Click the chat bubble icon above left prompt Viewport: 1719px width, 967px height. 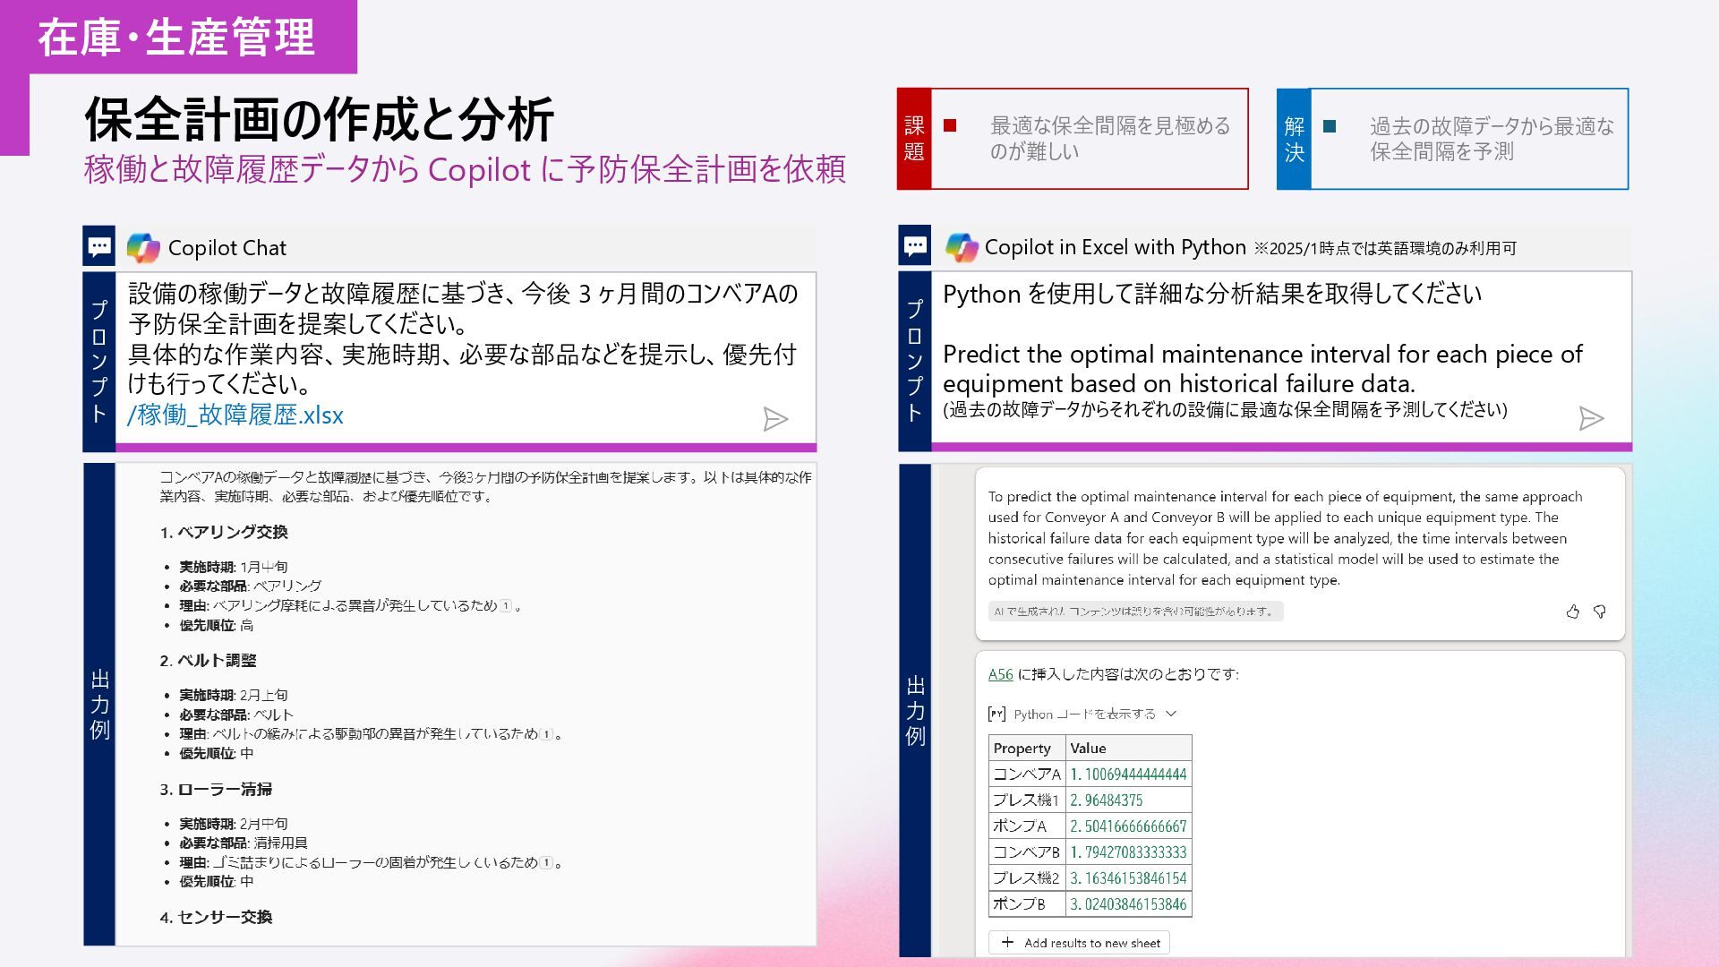(x=99, y=246)
